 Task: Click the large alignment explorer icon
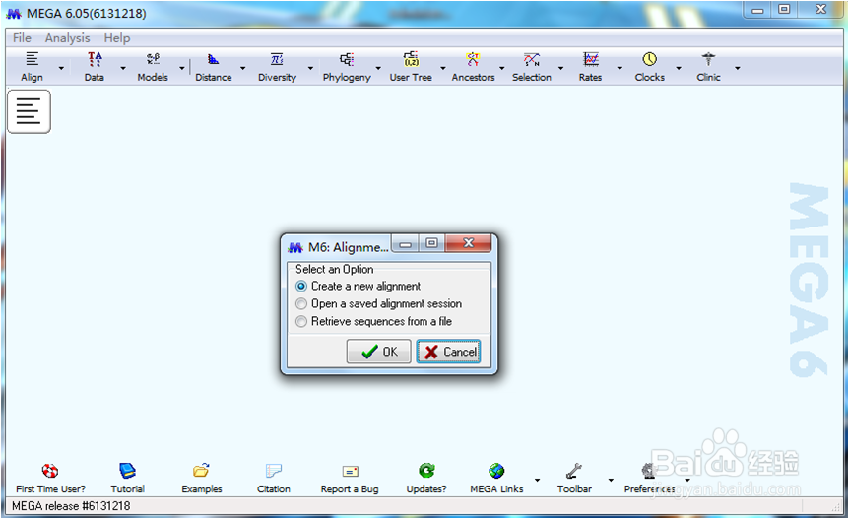coord(29,111)
